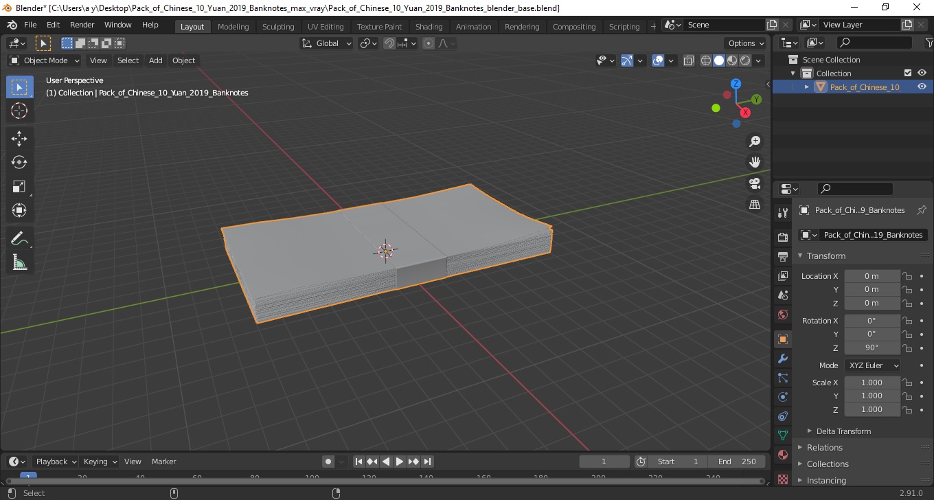Activate the Cursor tool
Image resolution: width=934 pixels, height=500 pixels.
[19, 111]
